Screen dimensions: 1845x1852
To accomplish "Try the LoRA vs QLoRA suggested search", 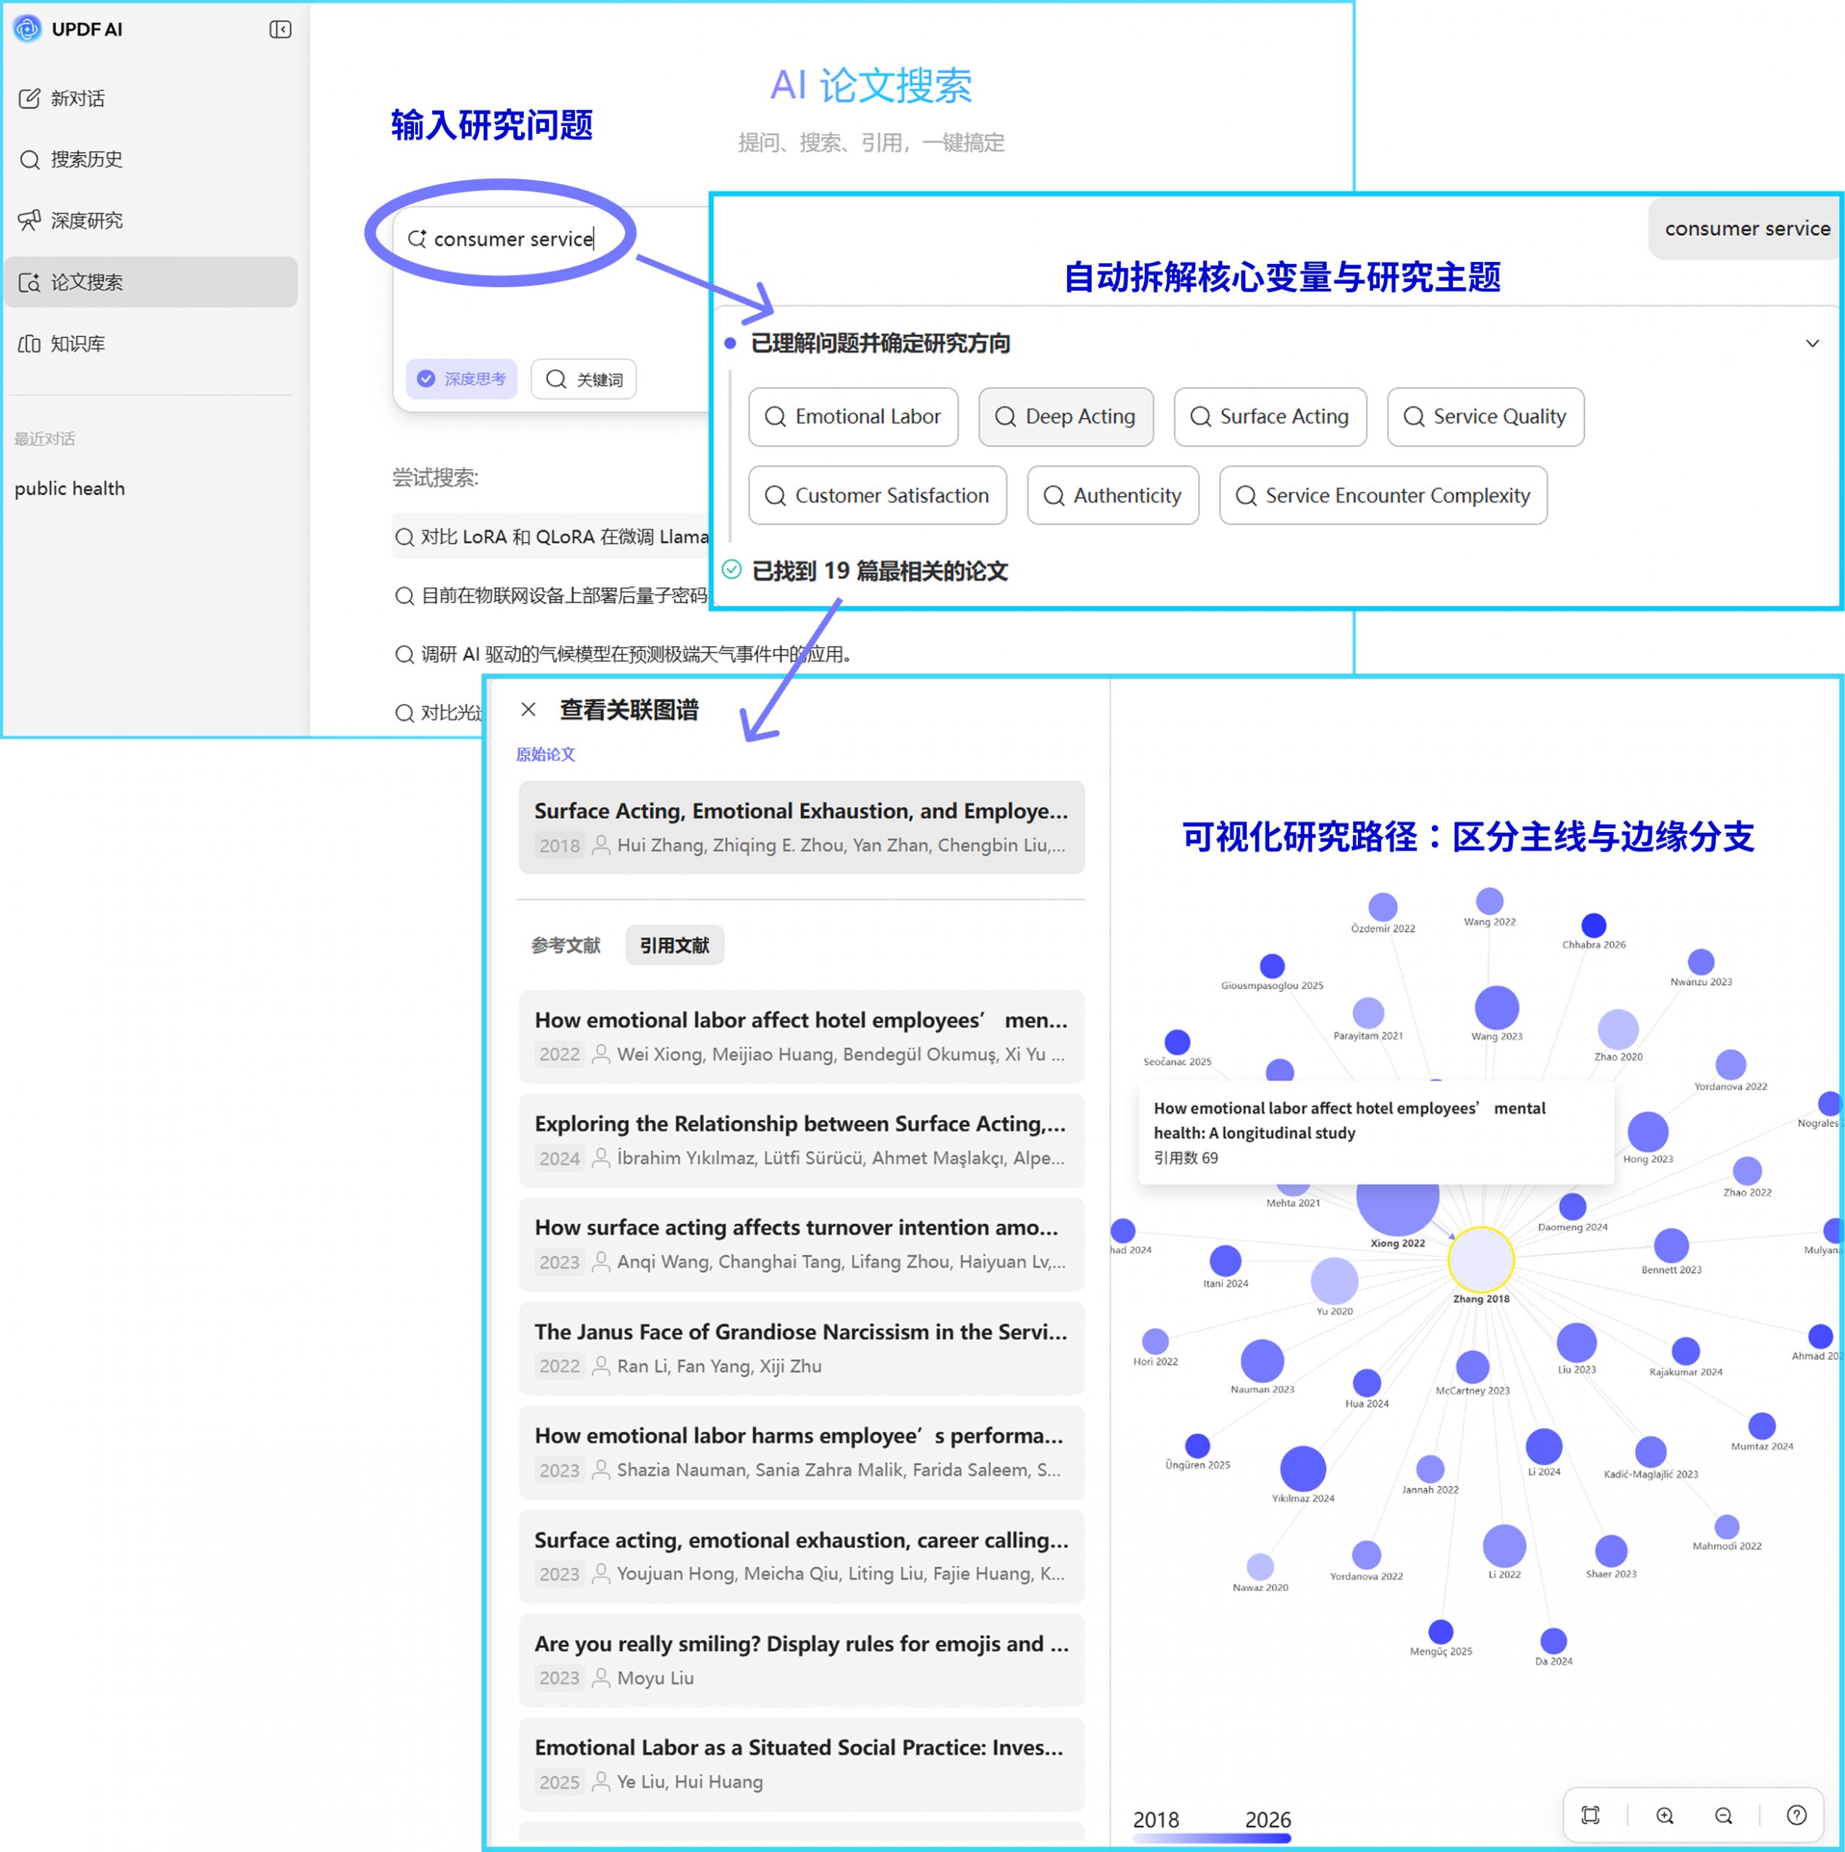I will [x=551, y=537].
